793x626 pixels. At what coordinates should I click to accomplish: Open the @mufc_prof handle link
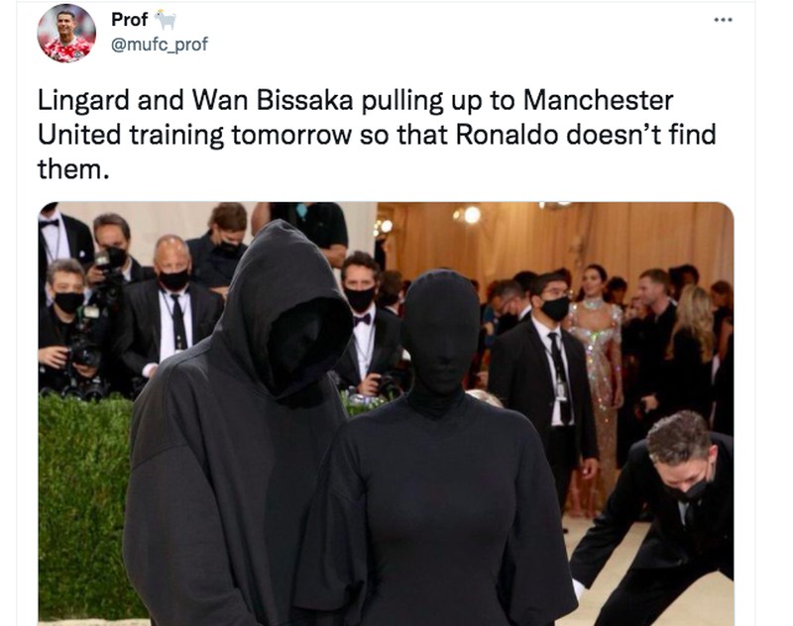(160, 45)
